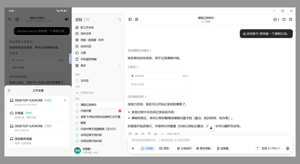
Task: Open the 解释 conversation
Action: point(98,123)
